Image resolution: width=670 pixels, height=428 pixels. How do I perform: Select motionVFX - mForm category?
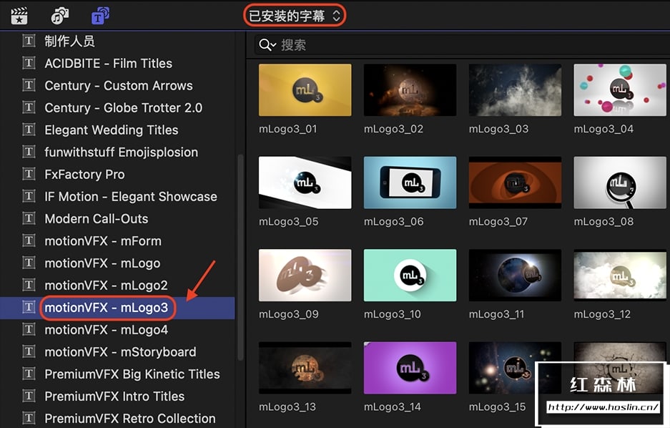point(117,241)
